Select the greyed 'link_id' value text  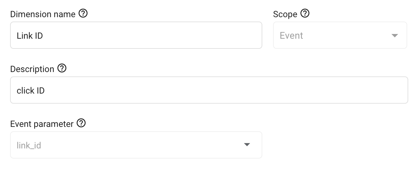[29, 145]
